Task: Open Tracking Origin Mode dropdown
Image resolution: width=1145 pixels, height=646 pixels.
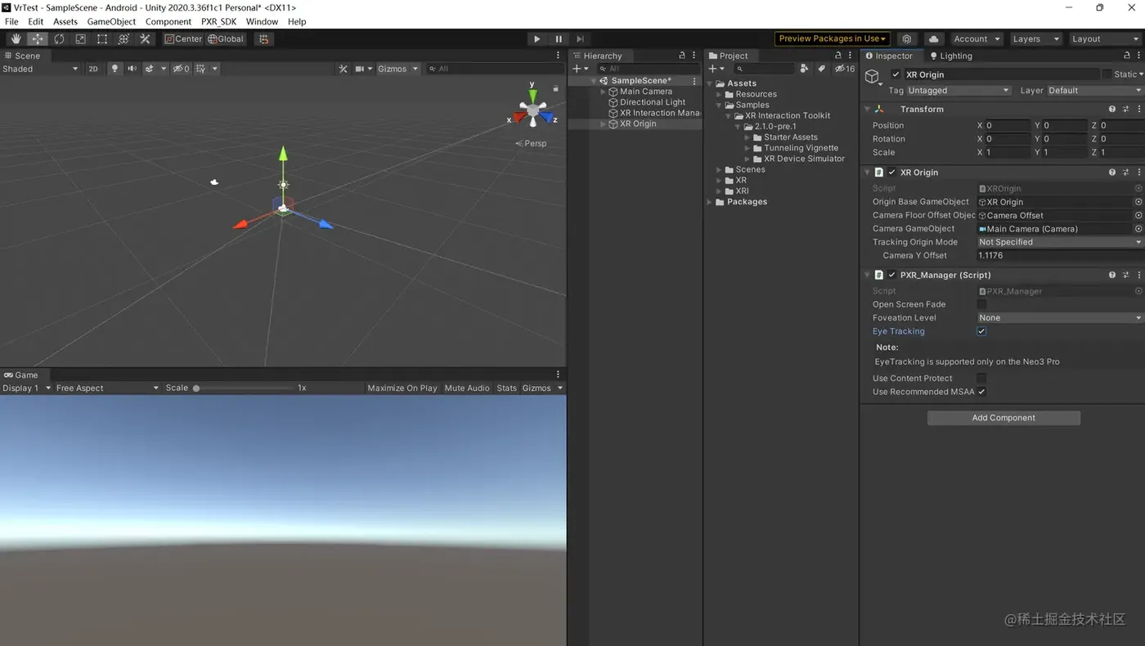Action: (1060, 242)
